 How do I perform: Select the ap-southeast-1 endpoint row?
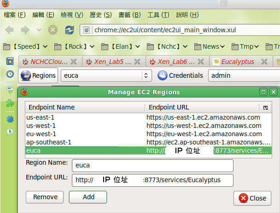148,142
